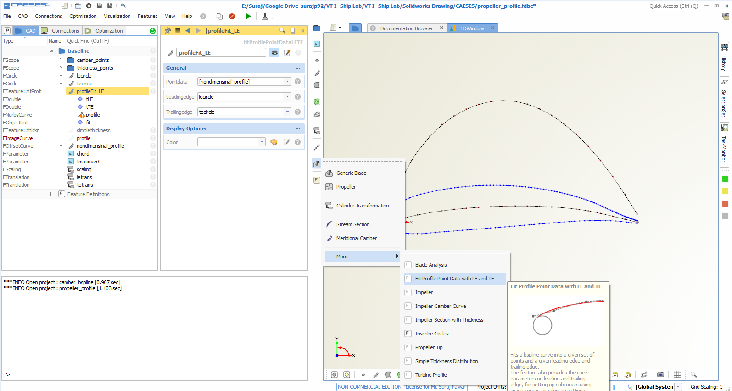Image resolution: width=732 pixels, height=391 pixels.
Task: Click the camera screenshot icon in viewport toolbar
Action: [x=660, y=374]
